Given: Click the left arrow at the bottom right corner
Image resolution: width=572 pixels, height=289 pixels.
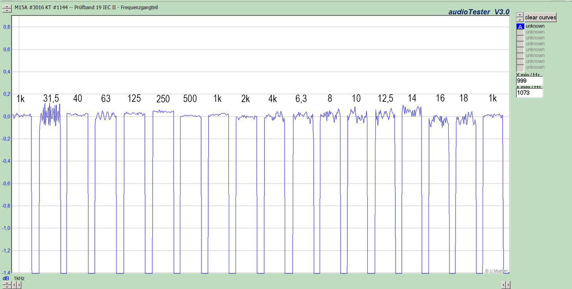Looking at the screenshot, I should [x=503, y=285].
